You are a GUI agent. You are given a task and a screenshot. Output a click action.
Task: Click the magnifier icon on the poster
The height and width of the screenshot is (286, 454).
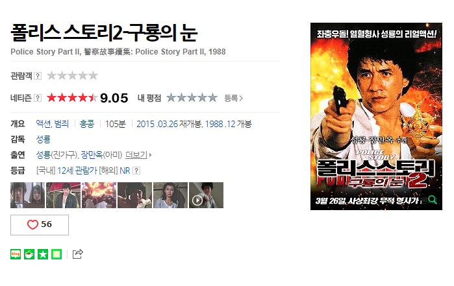pyautogui.click(x=432, y=200)
